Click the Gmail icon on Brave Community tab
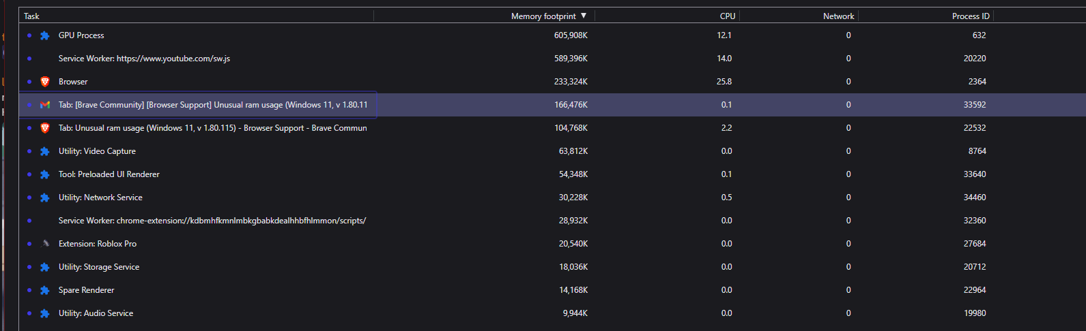This screenshot has width=1086, height=331. (45, 105)
